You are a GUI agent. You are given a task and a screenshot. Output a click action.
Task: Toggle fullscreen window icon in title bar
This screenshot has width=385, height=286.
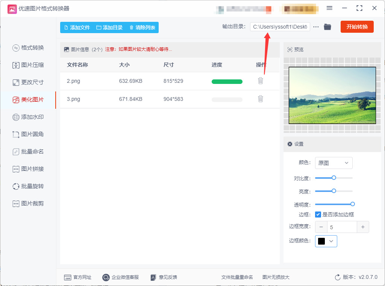[x=359, y=8]
